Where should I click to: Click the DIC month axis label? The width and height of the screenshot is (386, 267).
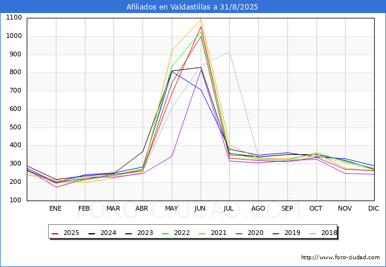tap(374, 208)
